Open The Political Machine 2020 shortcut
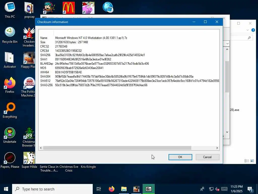The image size is (258, 194). point(28,87)
